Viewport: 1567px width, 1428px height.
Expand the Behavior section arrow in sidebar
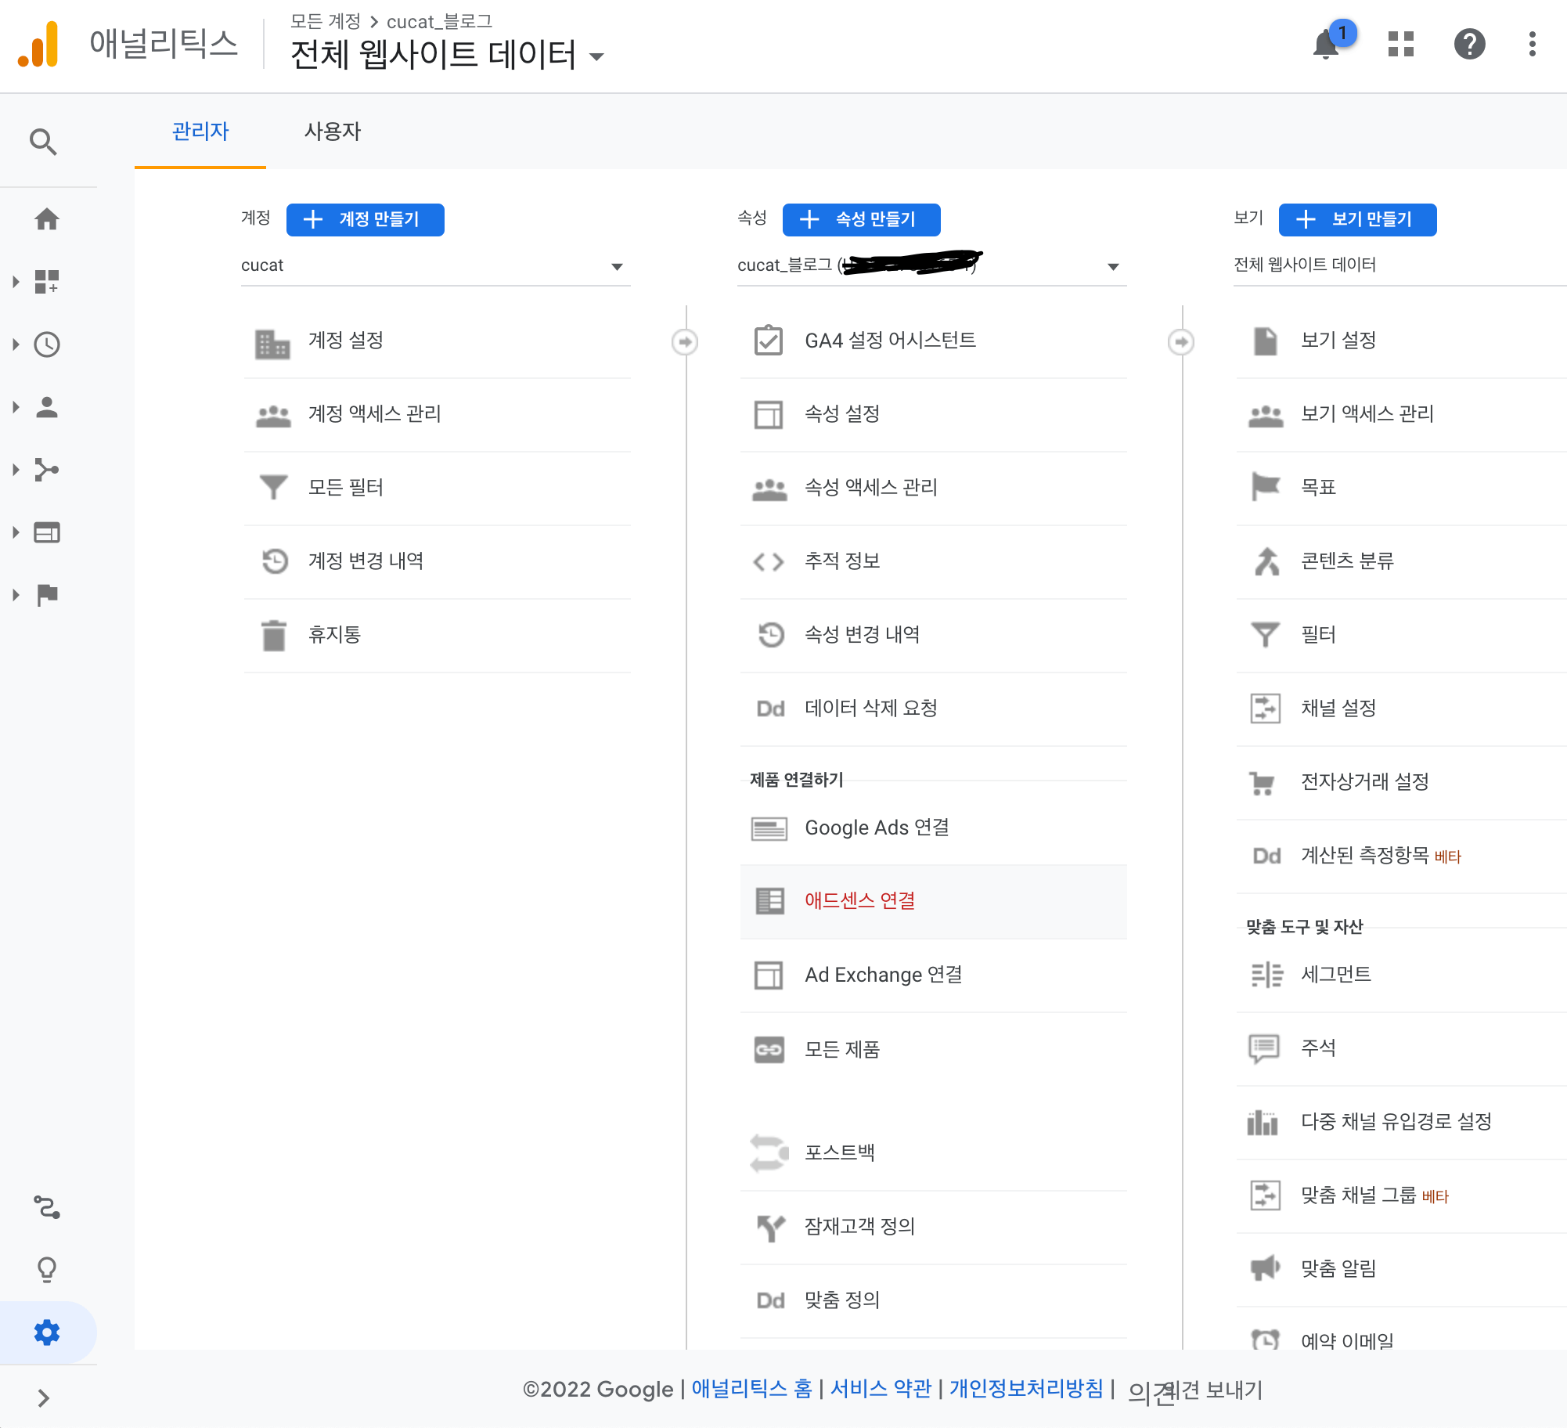click(x=16, y=532)
